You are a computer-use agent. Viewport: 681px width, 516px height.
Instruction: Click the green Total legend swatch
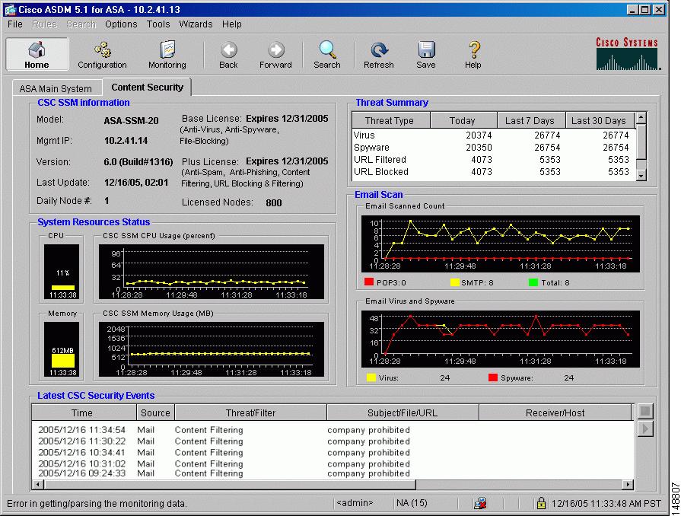pyautogui.click(x=533, y=282)
